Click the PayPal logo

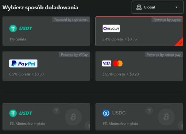pyautogui.click(x=23, y=63)
